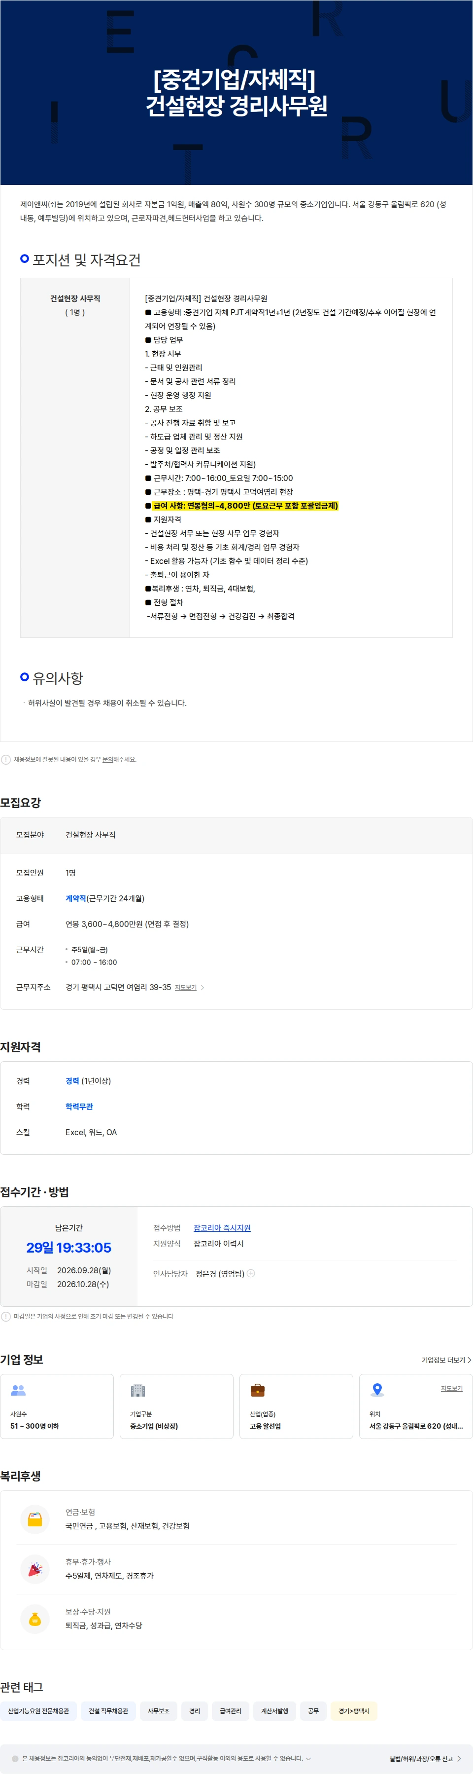The height and width of the screenshot is (1774, 473).
Task: Click the Excel, 워드, OA skills text
Action: coord(92,1132)
